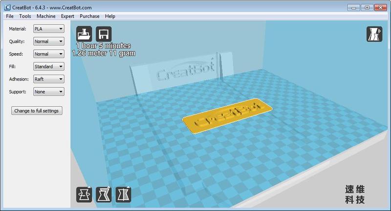Viewport: 391px width, 211px height.
Task: Open the Quality dropdown
Action: 48,41
